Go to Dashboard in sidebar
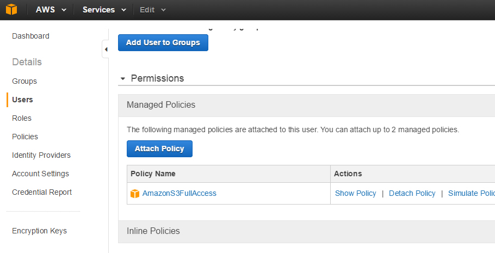The height and width of the screenshot is (253, 495). (30, 36)
